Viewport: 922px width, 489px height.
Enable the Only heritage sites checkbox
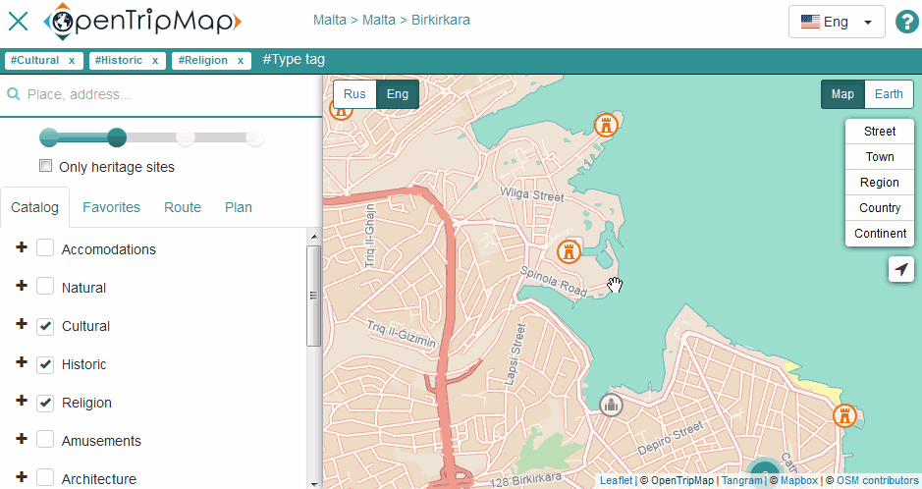click(x=45, y=166)
